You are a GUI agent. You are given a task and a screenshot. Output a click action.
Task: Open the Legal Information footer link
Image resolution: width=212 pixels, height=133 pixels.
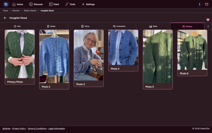click(x=57, y=128)
